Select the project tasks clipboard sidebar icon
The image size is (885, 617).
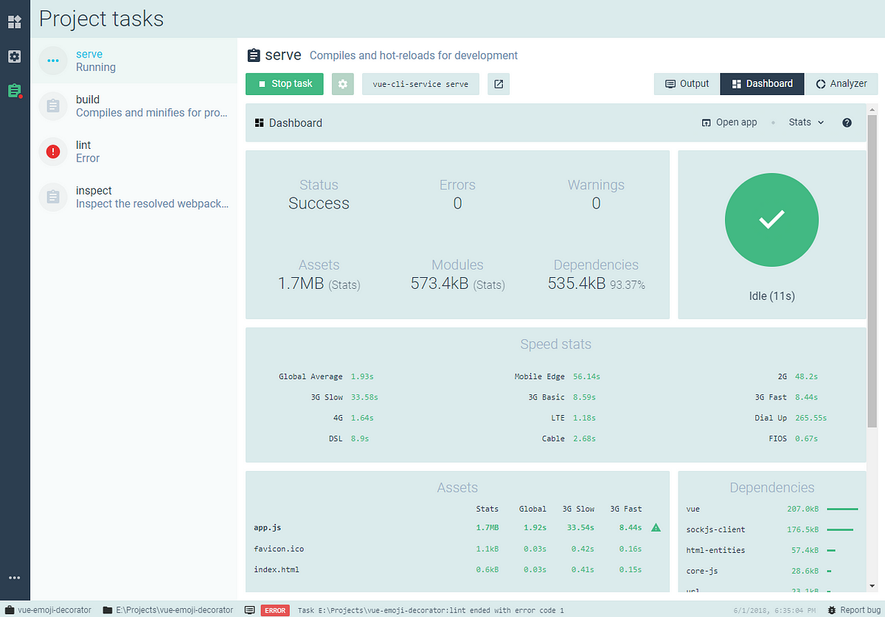coord(14,91)
